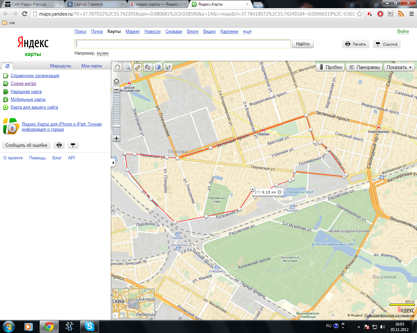Expand the ещё more-services menu
The height and width of the screenshot is (333, 417).
[x=247, y=32]
